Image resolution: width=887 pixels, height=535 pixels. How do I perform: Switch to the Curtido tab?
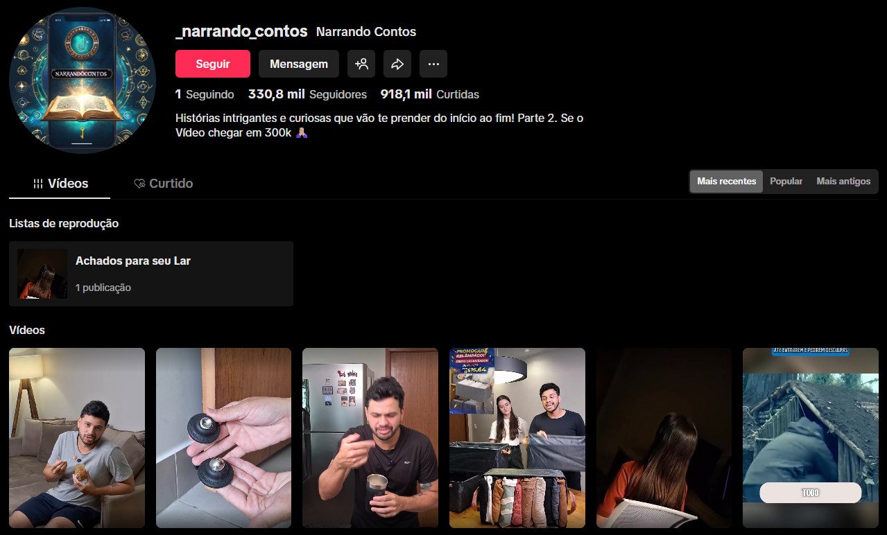[163, 183]
